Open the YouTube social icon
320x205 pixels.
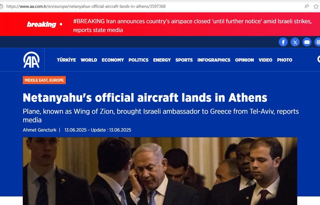(x=307, y=42)
